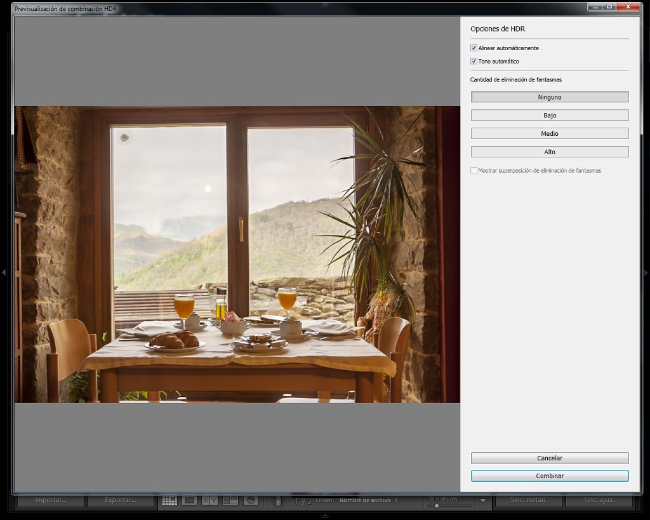This screenshot has width=650, height=520.
Task: Close the HDR preview dialog window
Action: tap(628, 6)
